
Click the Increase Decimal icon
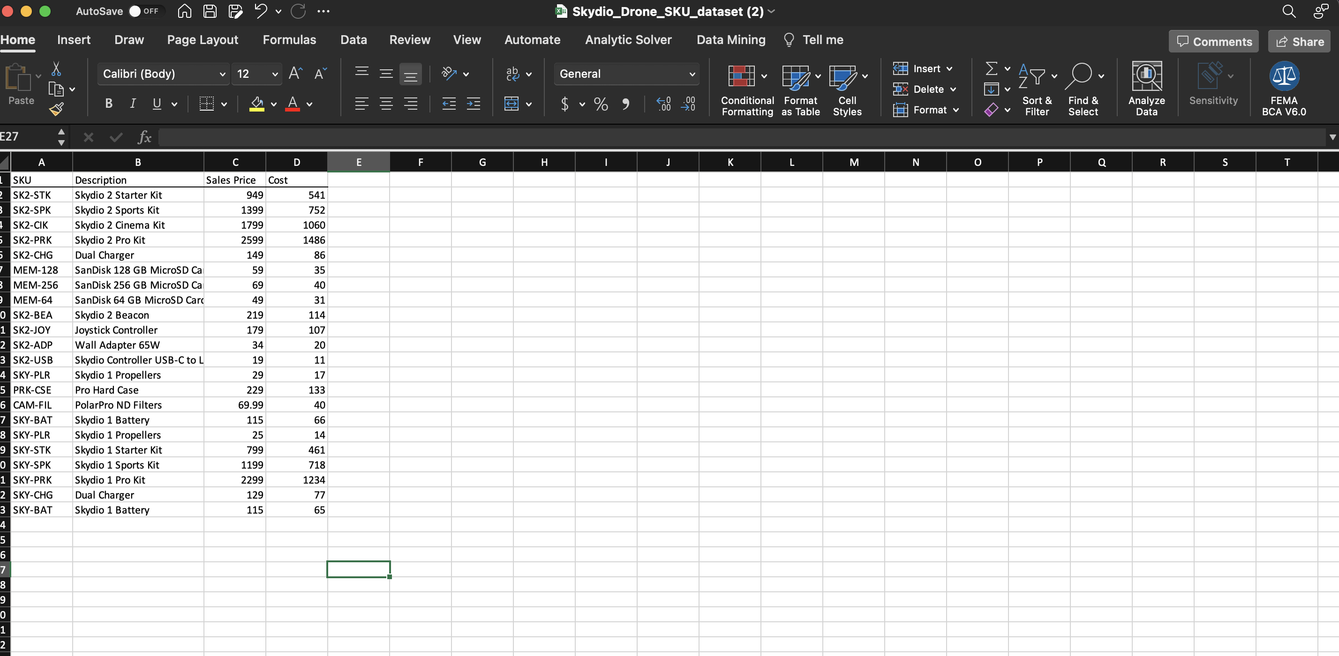coord(664,104)
